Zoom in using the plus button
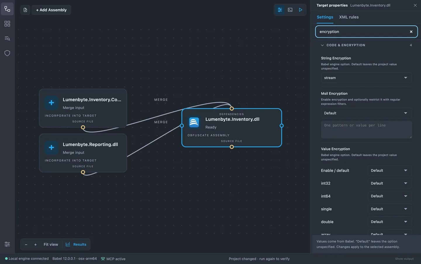The image size is (421, 264). click(x=35, y=244)
